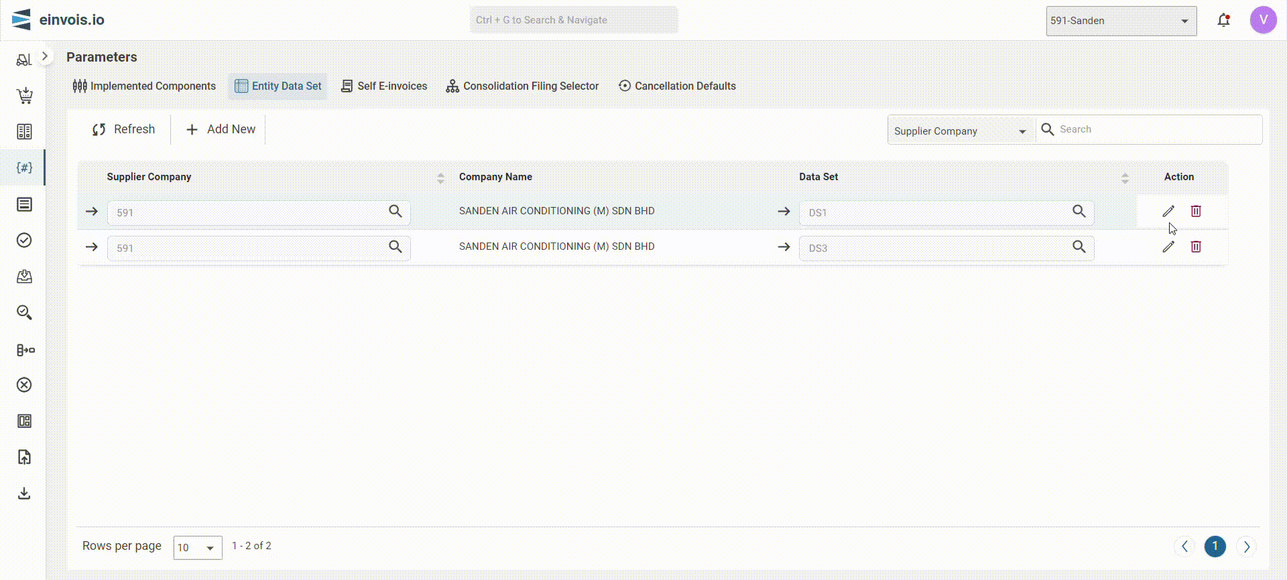Delete the DS1 row with the trash icon

(1196, 211)
